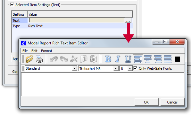The height and width of the screenshot is (115, 191).
Task: Maximize the Rich Text Item Editor window
Action: tap(165, 42)
